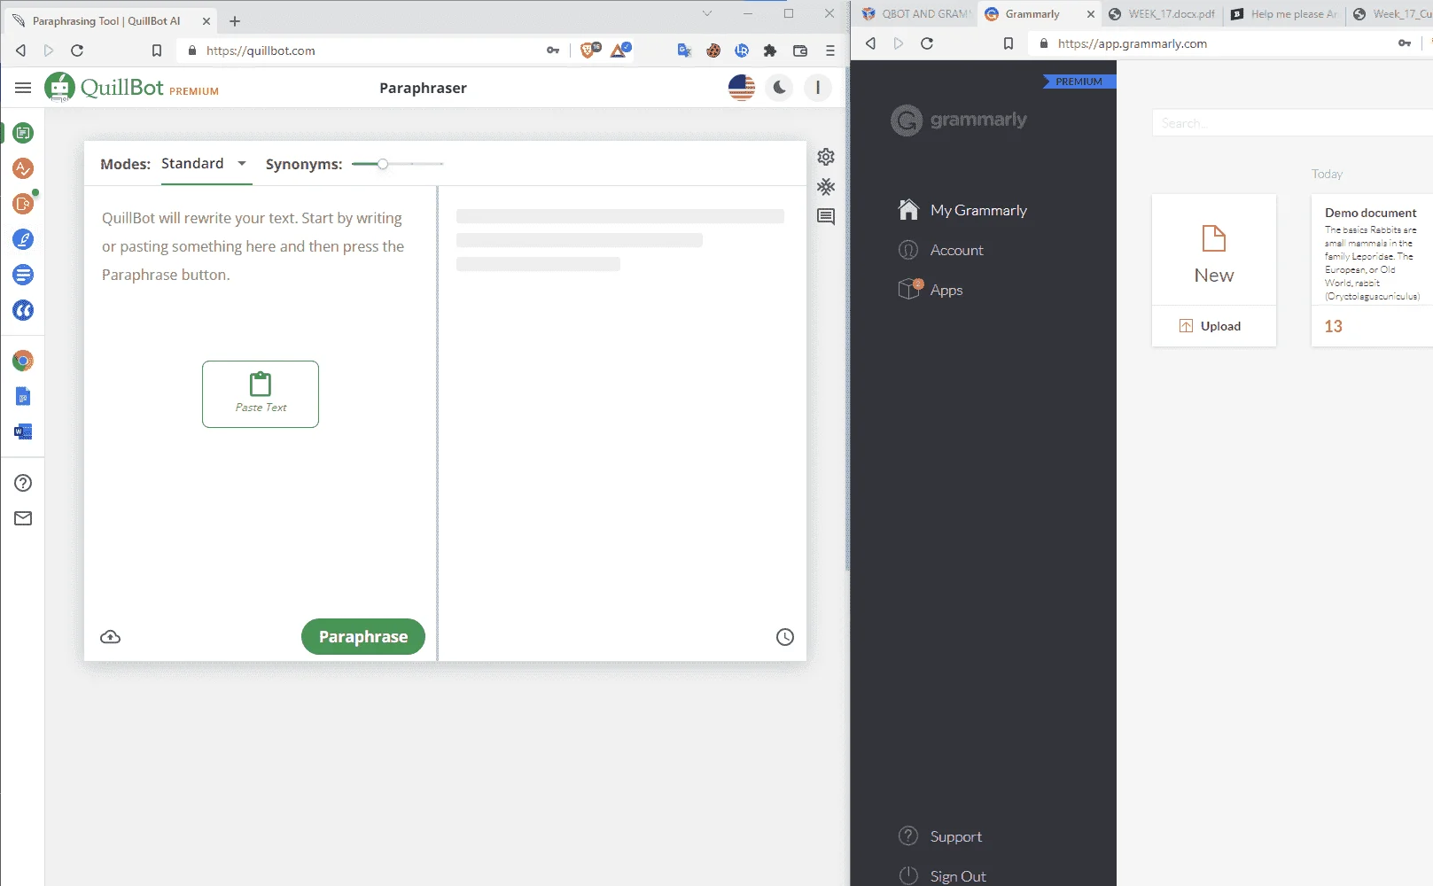Open the QuillBot hamburger menu
This screenshot has height=886, width=1433.
coord(23,88)
